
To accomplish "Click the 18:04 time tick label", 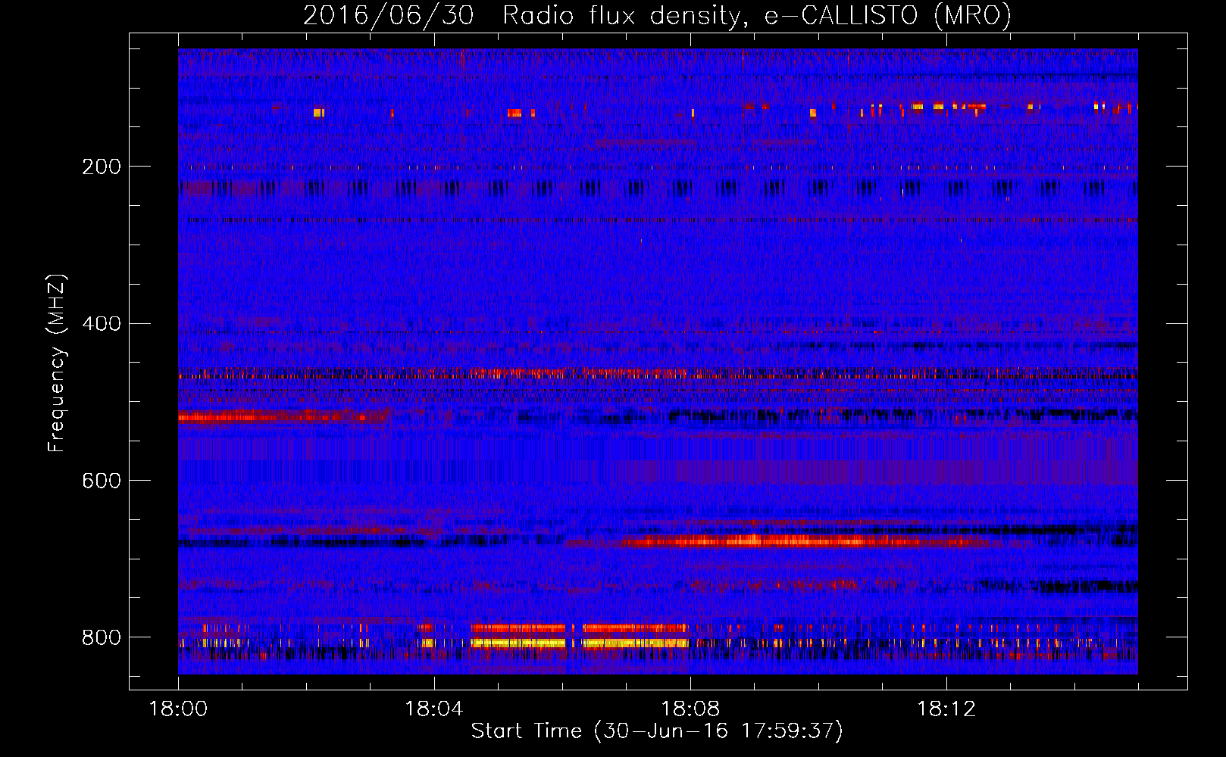I will pos(433,709).
